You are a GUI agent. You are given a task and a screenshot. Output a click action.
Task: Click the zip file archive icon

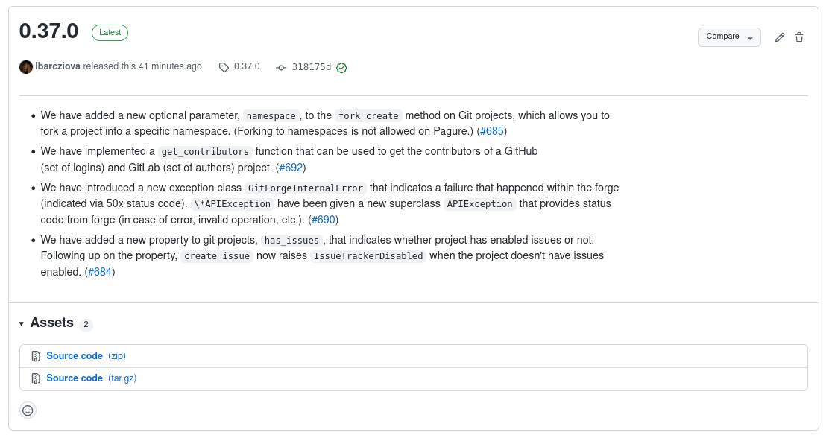pyautogui.click(x=35, y=356)
